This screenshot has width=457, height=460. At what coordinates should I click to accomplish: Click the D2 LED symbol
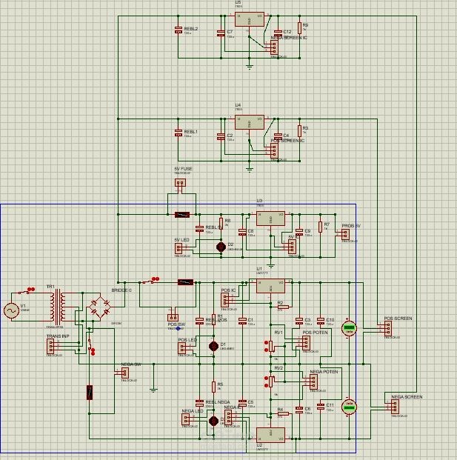(x=221, y=247)
